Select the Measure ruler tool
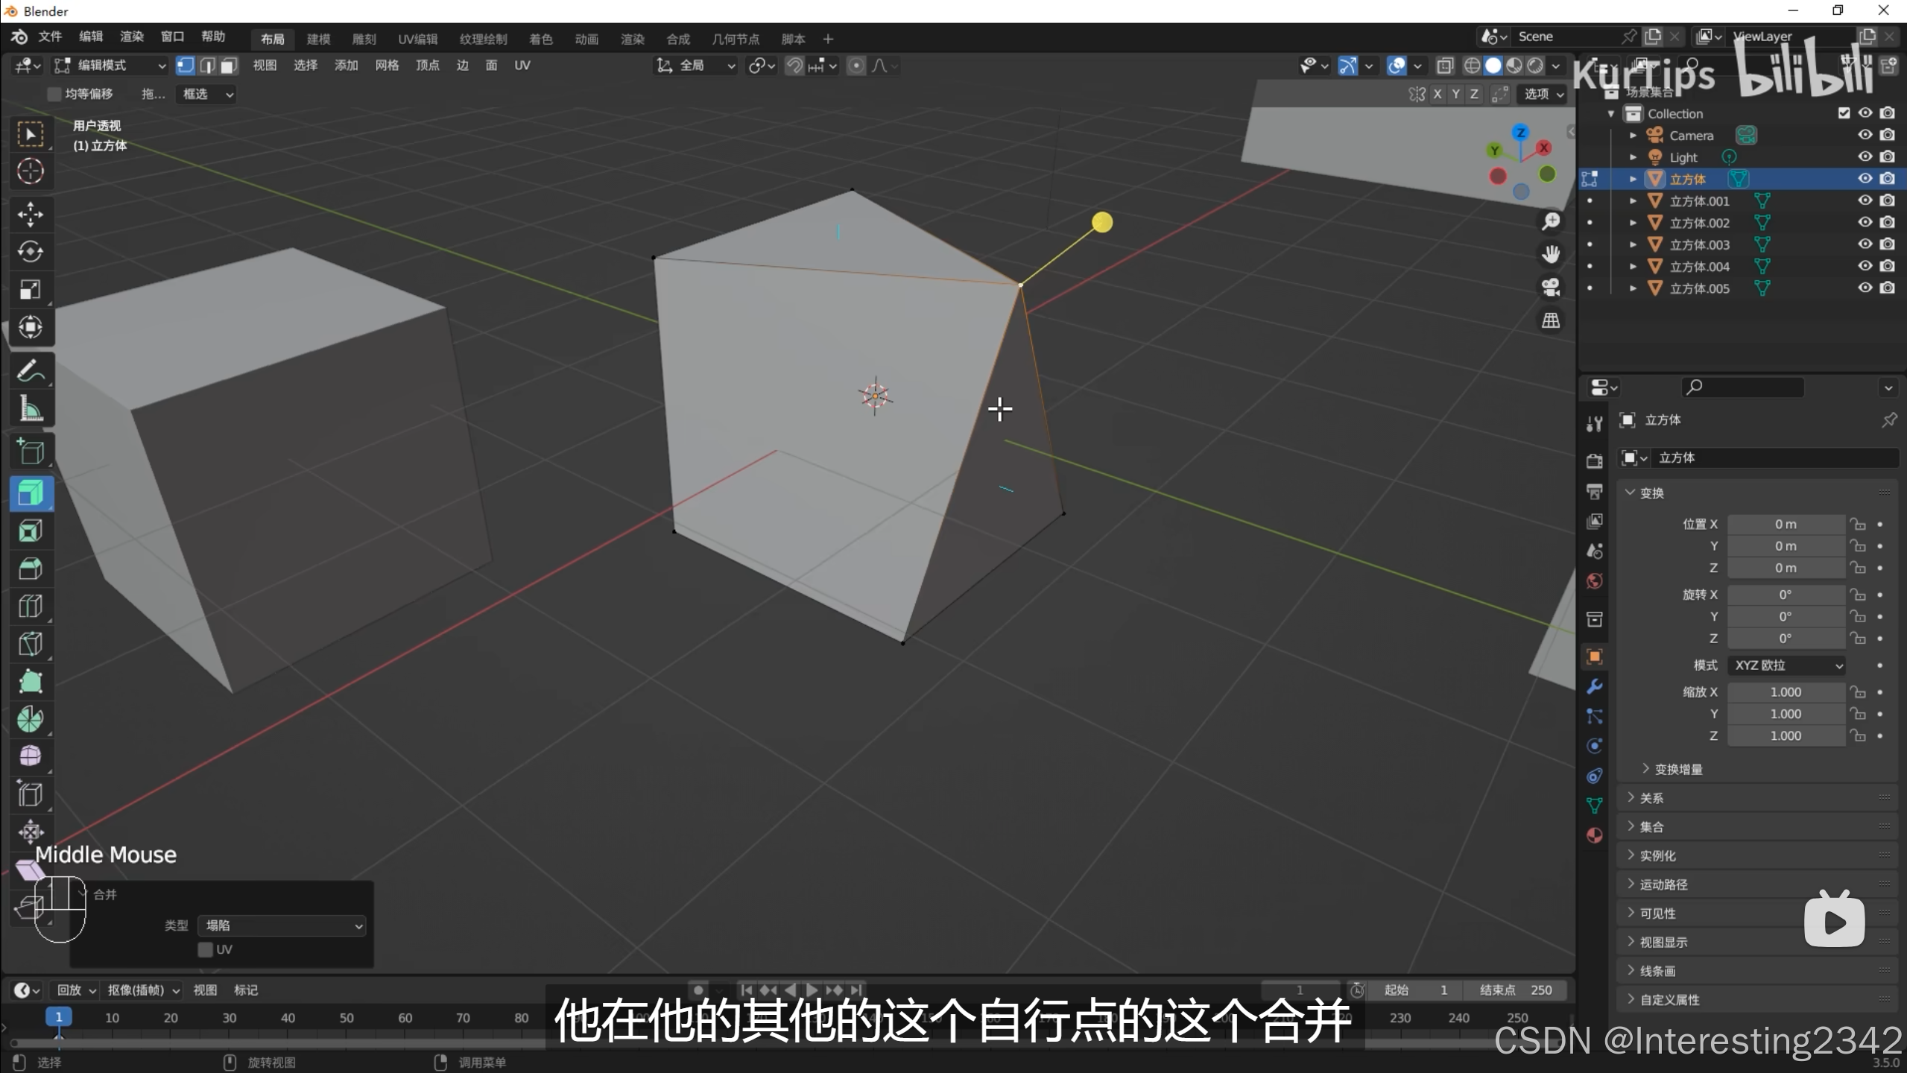1907x1073 pixels. point(30,408)
